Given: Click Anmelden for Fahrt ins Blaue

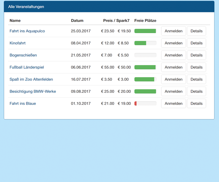Looking at the screenshot, I should (x=173, y=103).
